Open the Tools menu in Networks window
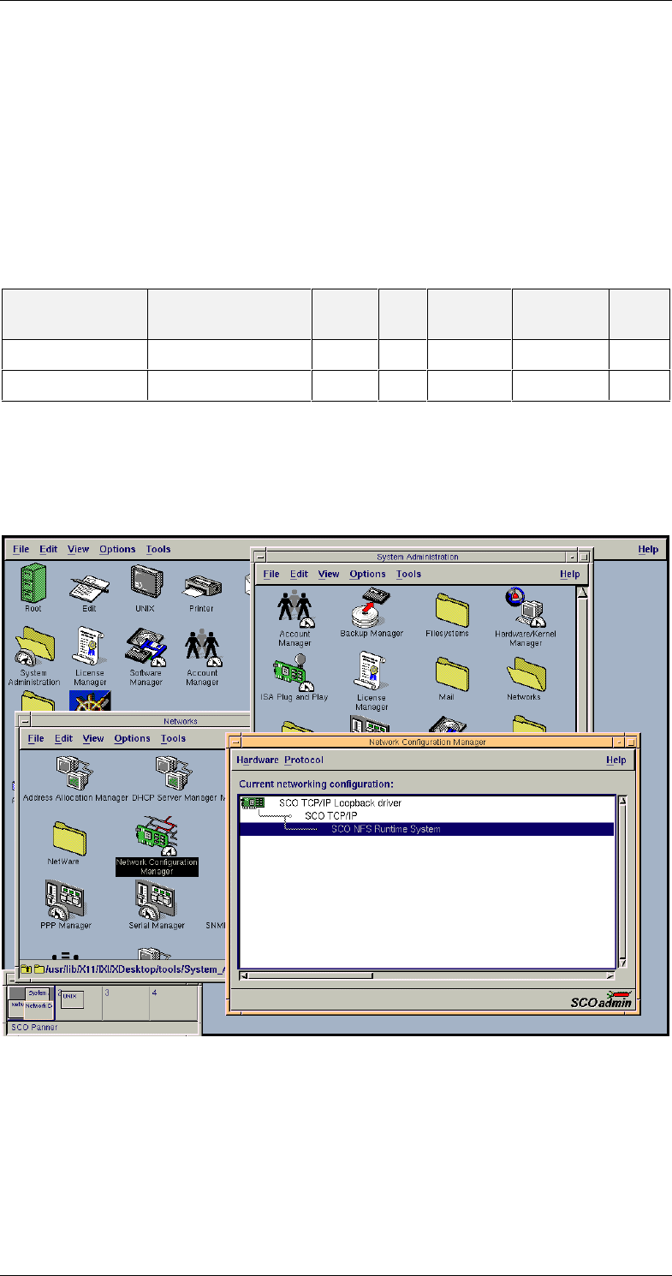 click(x=173, y=738)
